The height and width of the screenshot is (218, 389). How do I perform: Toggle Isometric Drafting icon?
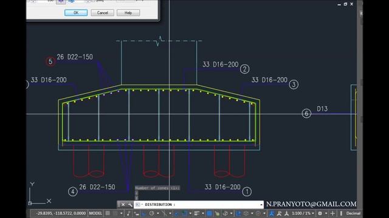pyautogui.click(x=164, y=213)
